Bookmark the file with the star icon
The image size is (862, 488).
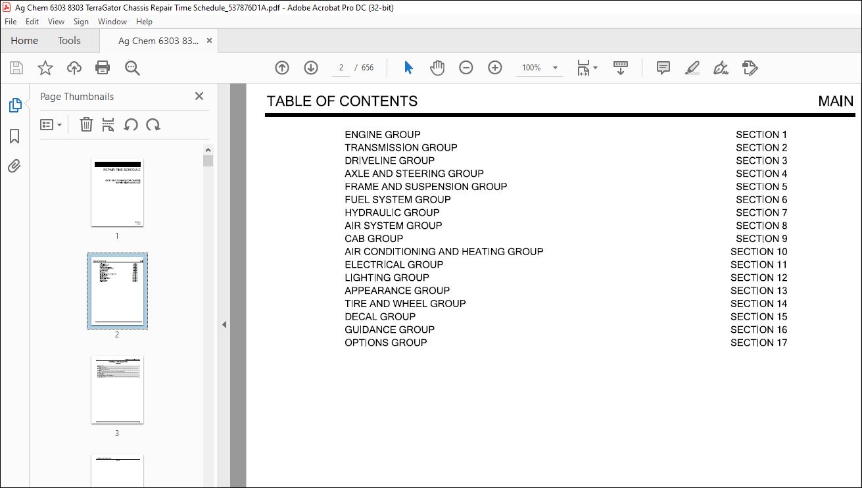[45, 68]
